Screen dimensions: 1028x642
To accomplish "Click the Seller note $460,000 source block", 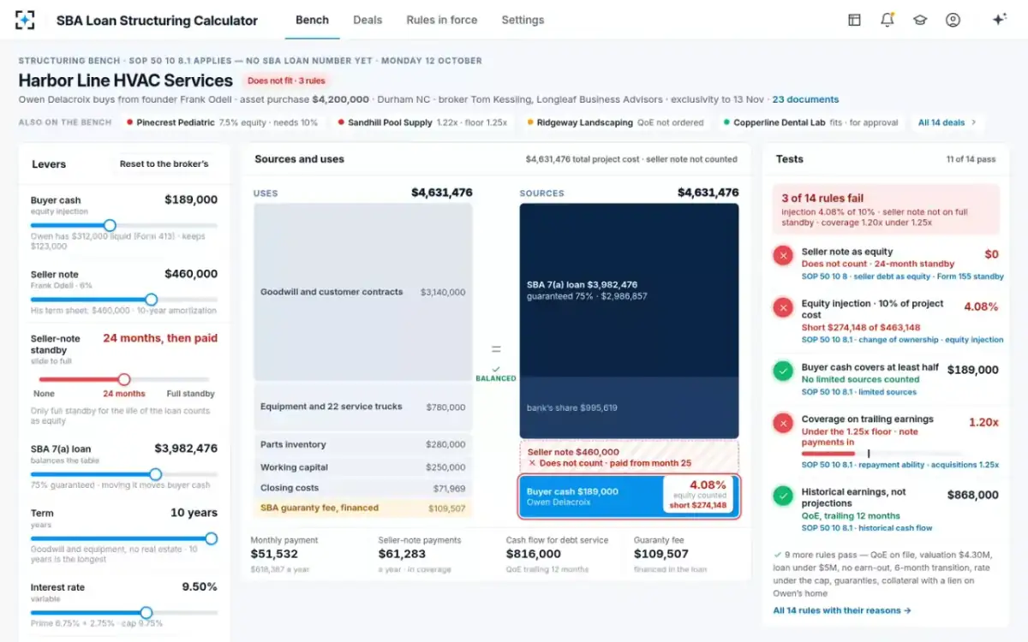I will point(630,457).
